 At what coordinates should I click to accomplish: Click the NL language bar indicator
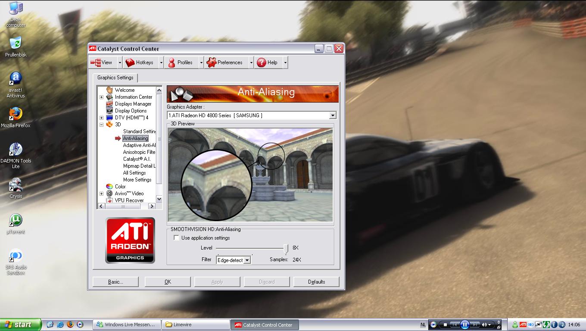(423, 325)
